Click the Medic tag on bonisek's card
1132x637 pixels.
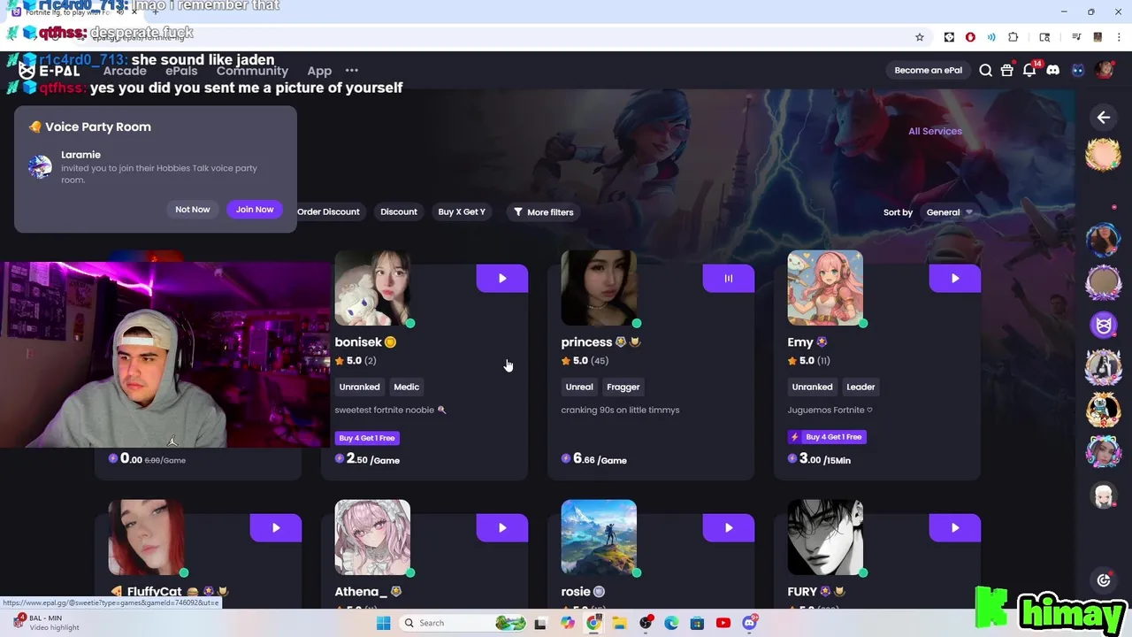407,387
